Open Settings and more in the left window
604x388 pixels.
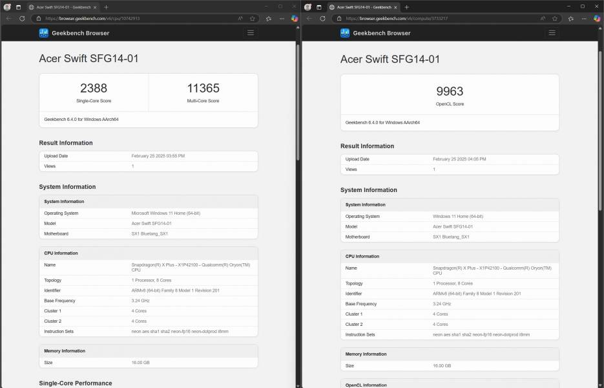point(282,19)
